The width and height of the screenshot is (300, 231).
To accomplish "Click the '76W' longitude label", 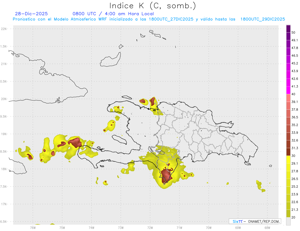I will pyautogui.click(x=33, y=228).
